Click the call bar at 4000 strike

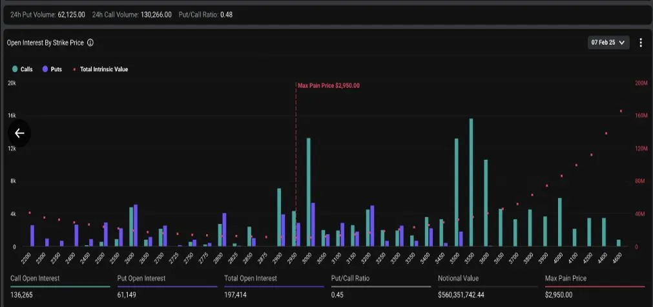559,222
